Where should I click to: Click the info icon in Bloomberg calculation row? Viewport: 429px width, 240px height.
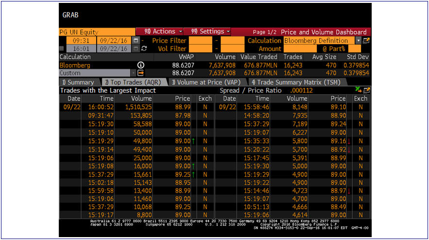tap(141, 65)
